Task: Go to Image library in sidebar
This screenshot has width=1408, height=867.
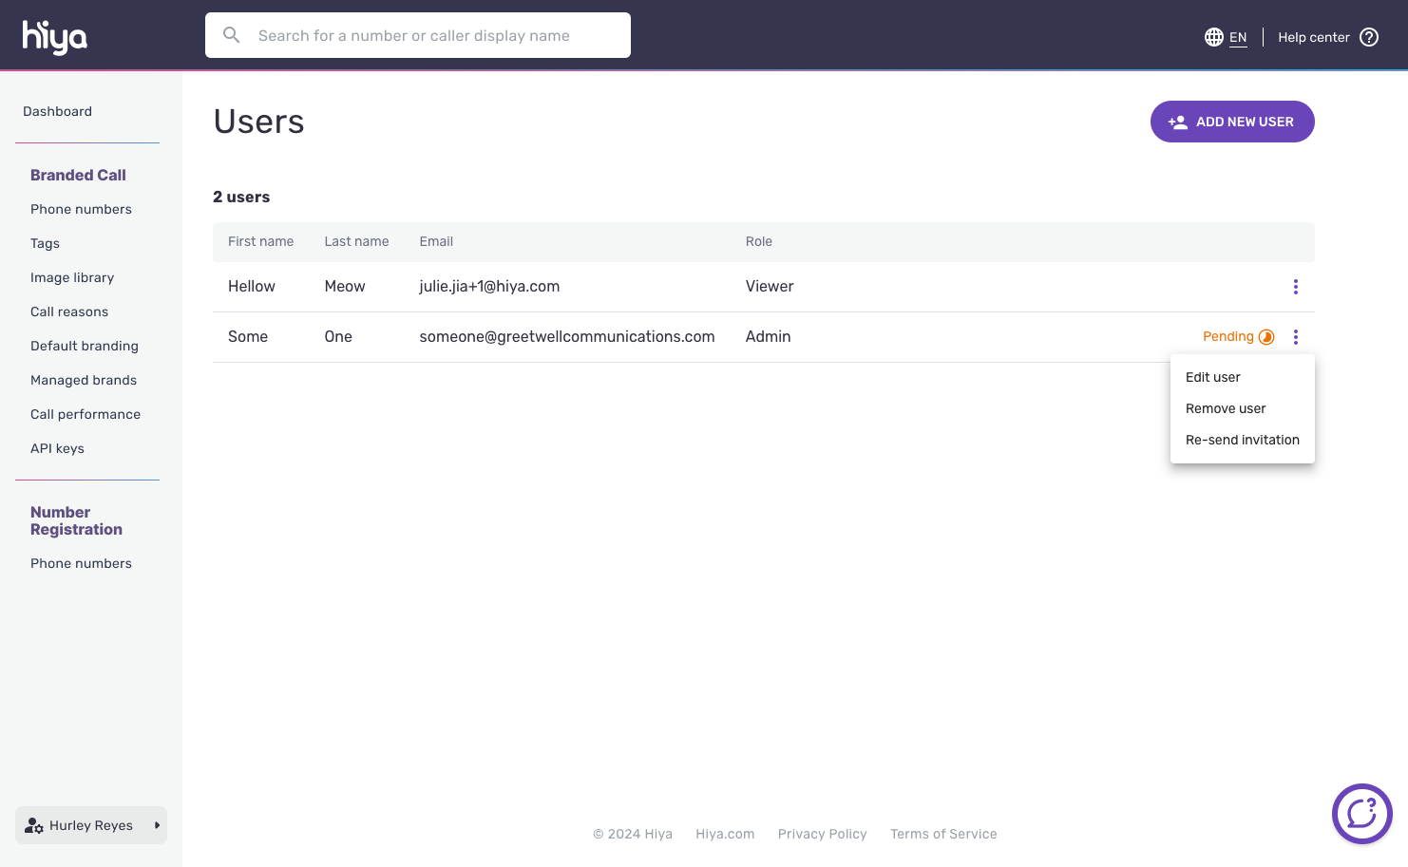Action: (x=72, y=277)
